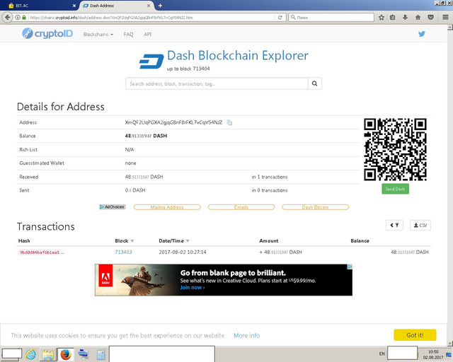
Task: Close the BIT.AC tab
Action: pyautogui.click(x=74, y=6)
